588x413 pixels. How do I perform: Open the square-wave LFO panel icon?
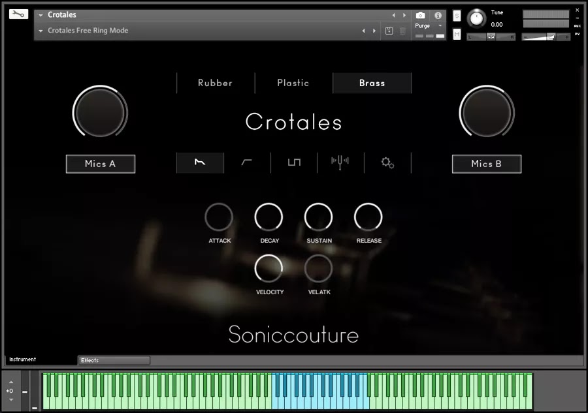click(293, 162)
